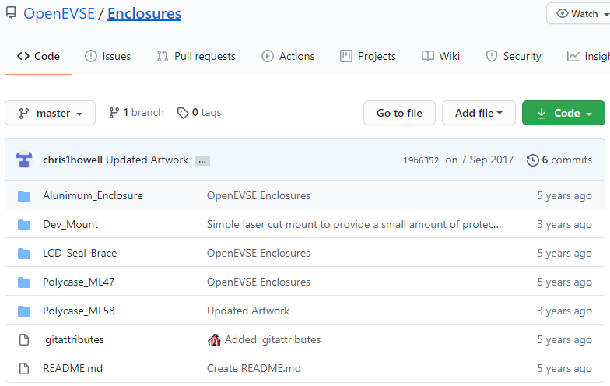Expand commit details ellipsis button
The height and width of the screenshot is (386, 610).
(x=202, y=160)
